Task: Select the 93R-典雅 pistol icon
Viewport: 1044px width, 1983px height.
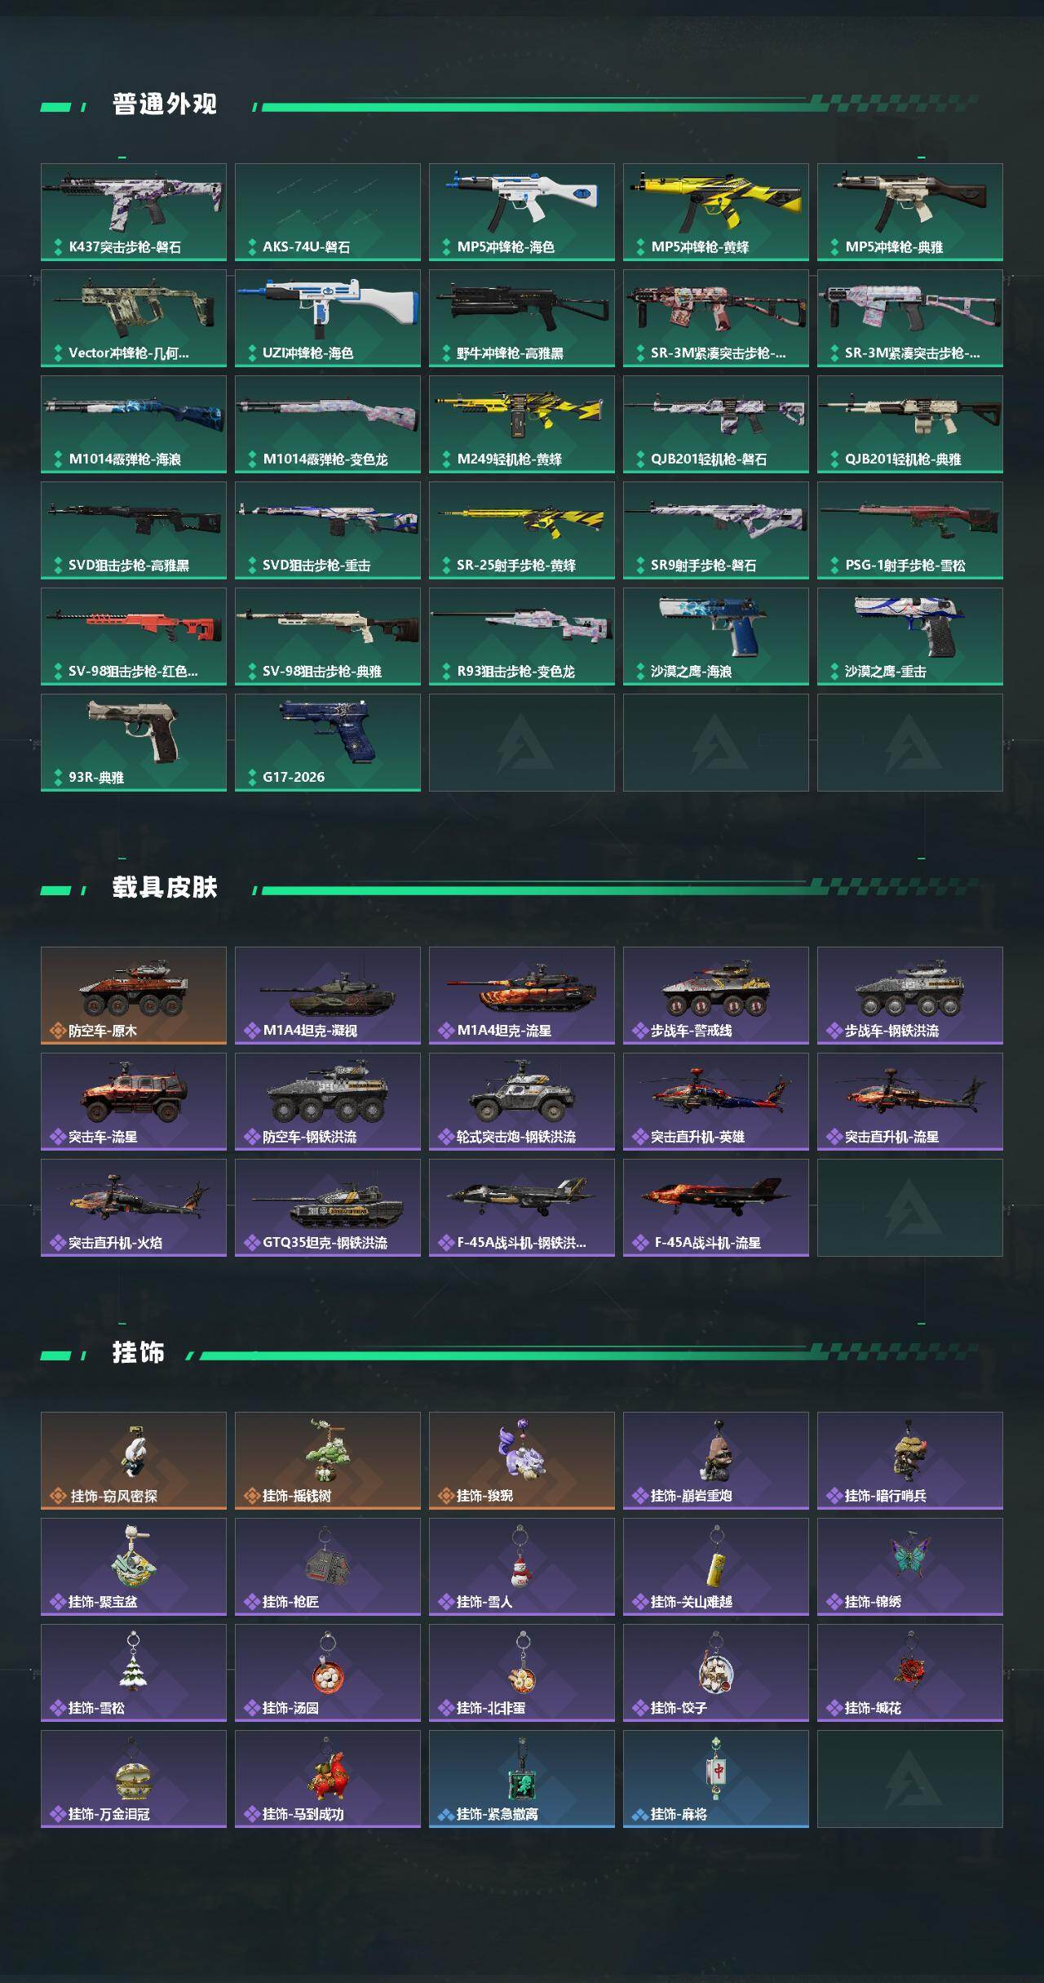Action: (134, 743)
